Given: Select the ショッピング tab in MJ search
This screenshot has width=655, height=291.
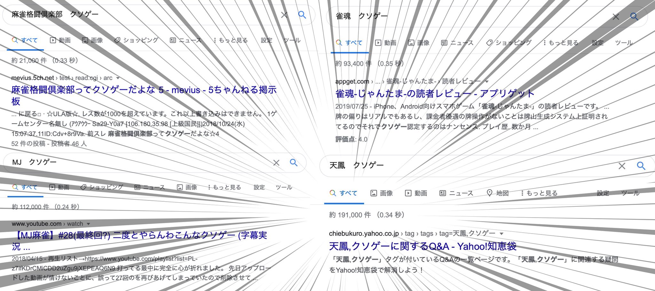Looking at the screenshot, I should (x=102, y=187).
